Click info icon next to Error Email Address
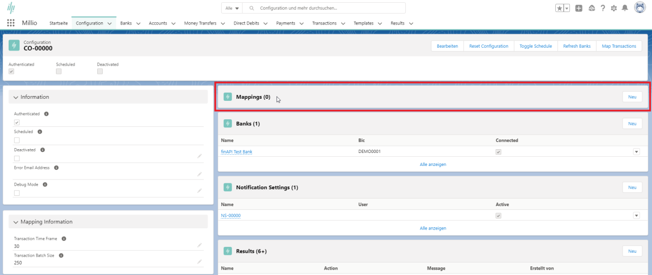 (x=56, y=168)
